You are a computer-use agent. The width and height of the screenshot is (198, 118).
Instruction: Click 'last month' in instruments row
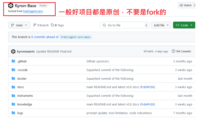click(185, 96)
